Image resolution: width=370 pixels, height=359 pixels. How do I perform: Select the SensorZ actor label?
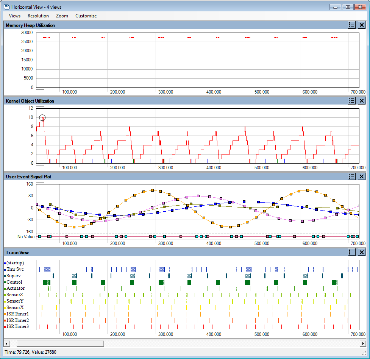15,295
